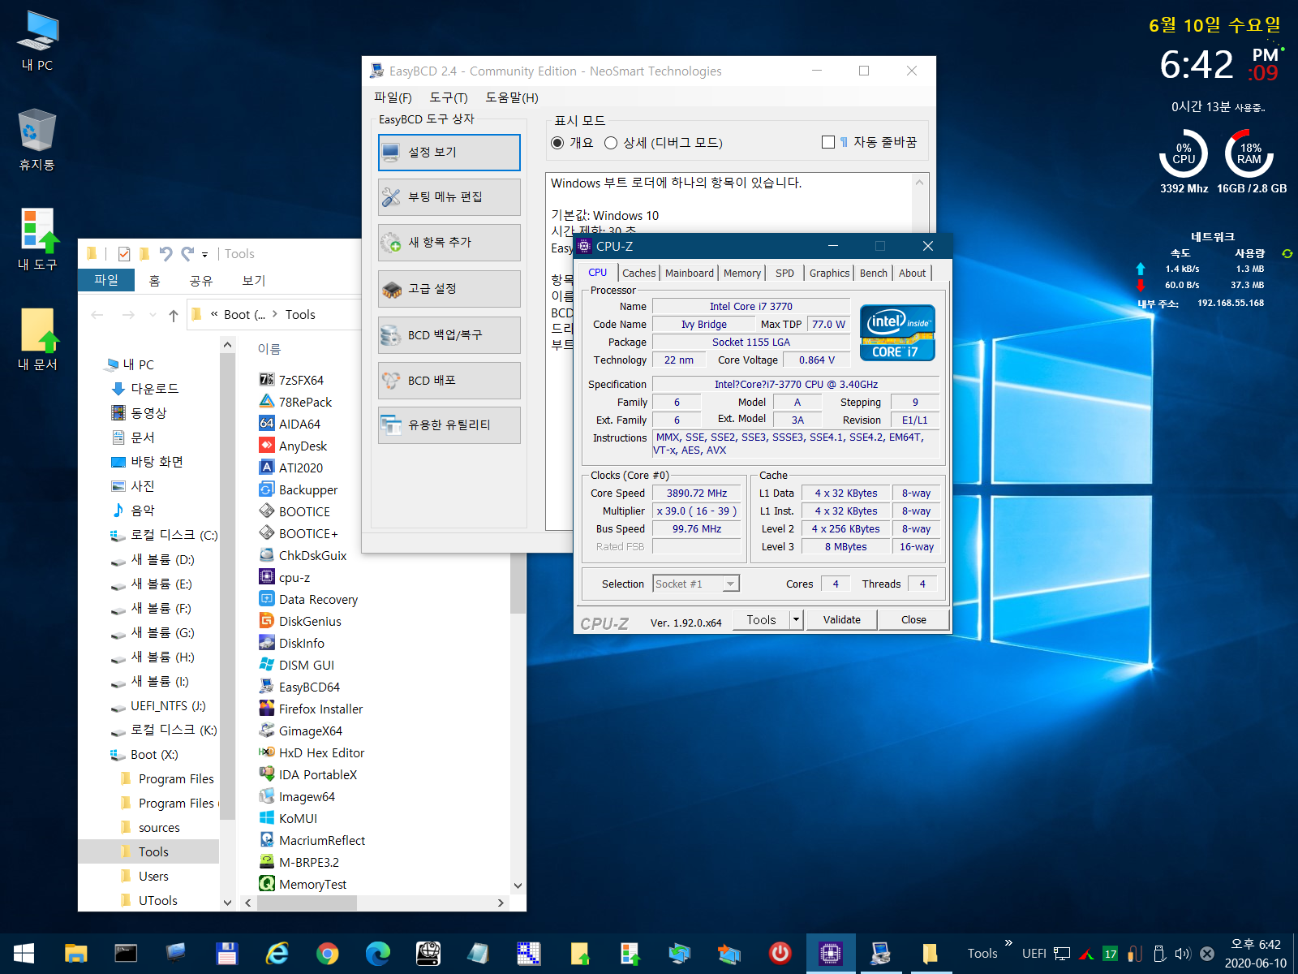
Task: Click Tools button in CPU-Z
Action: pos(762,620)
